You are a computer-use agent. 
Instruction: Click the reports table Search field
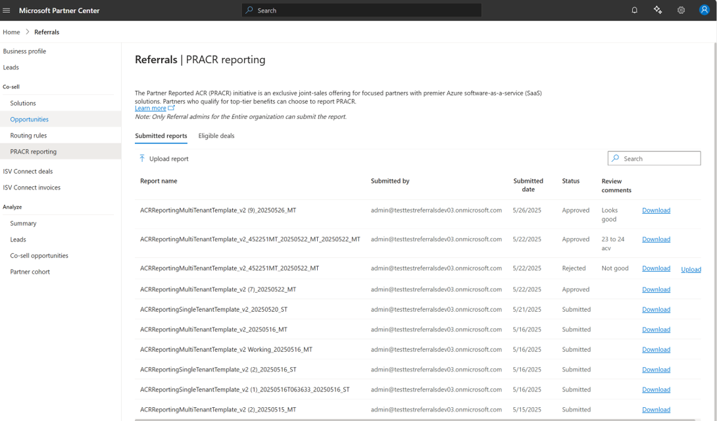(x=654, y=158)
